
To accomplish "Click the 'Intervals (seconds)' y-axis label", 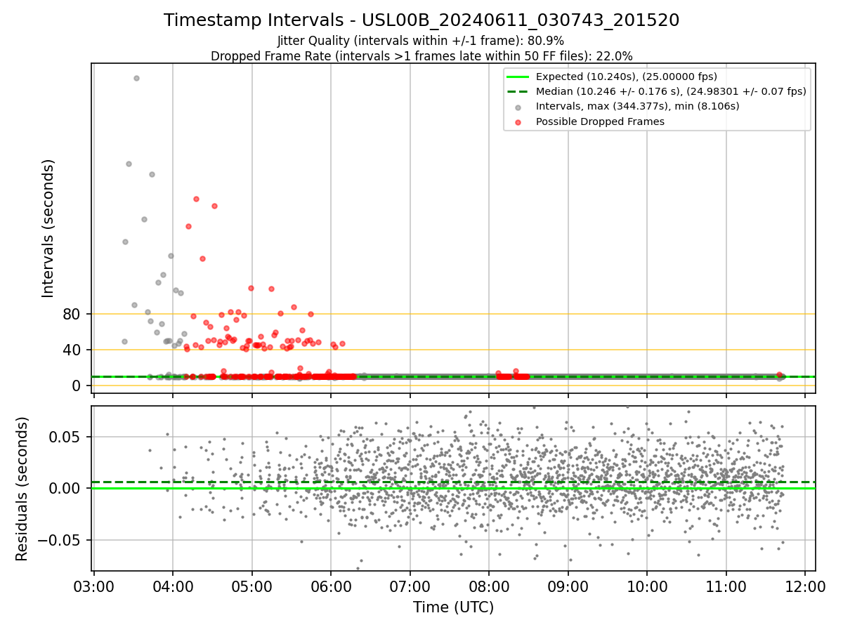I will tap(48, 228).
